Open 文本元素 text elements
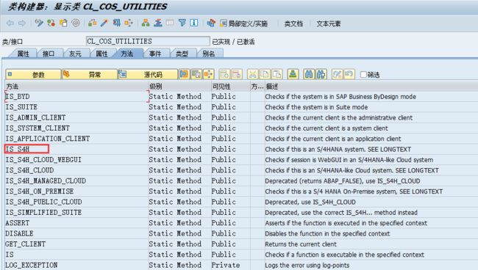 tap(328, 23)
